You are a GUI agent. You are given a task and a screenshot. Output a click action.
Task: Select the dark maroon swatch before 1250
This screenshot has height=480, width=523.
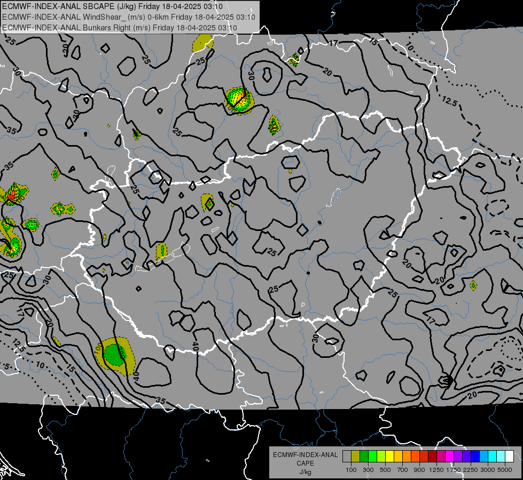coord(432,457)
